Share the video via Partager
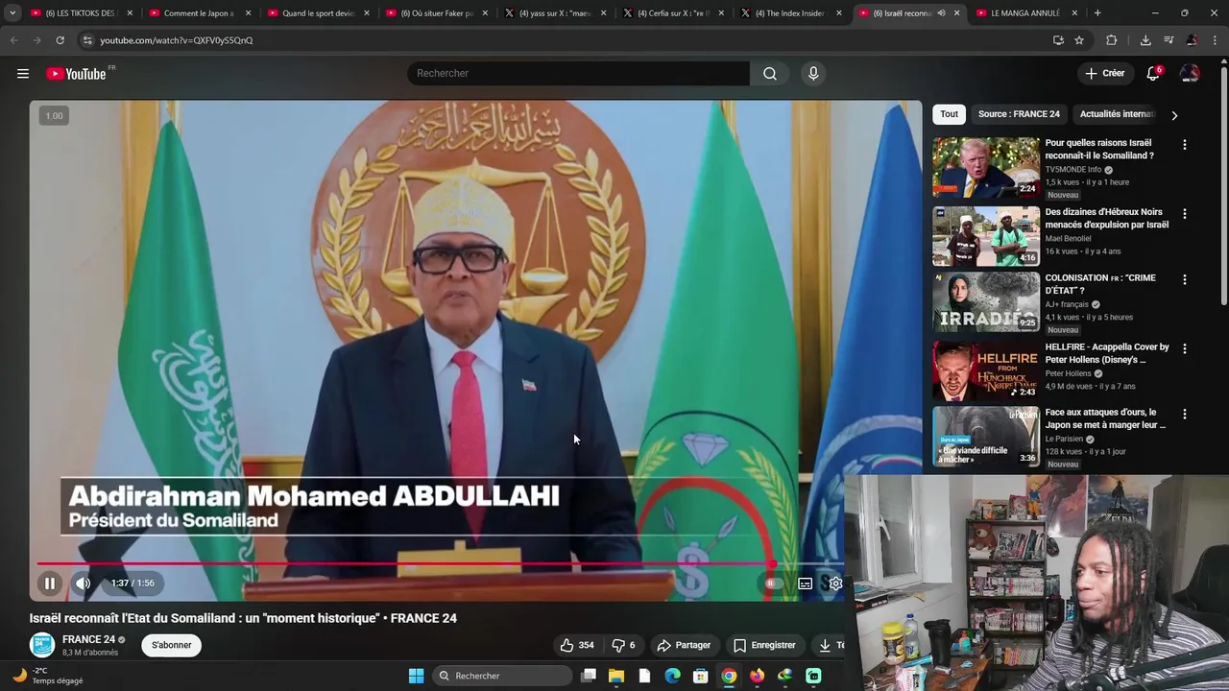 click(684, 645)
